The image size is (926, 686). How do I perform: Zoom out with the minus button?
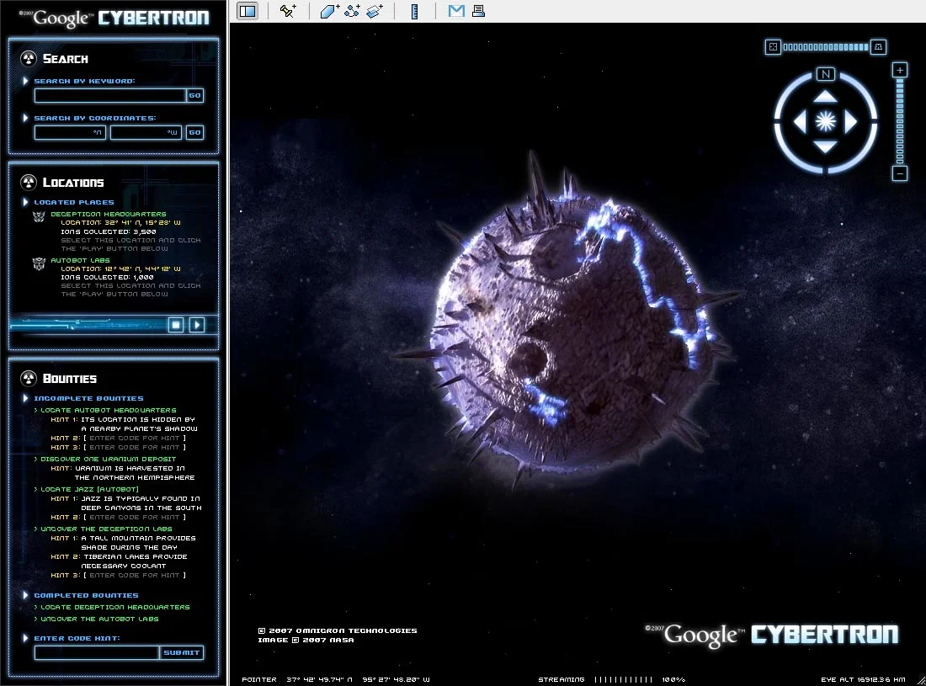coord(899,173)
